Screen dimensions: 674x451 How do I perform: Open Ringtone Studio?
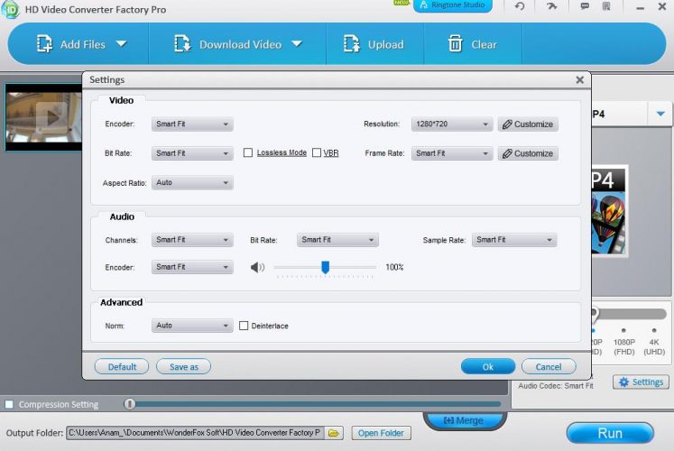tap(453, 5)
